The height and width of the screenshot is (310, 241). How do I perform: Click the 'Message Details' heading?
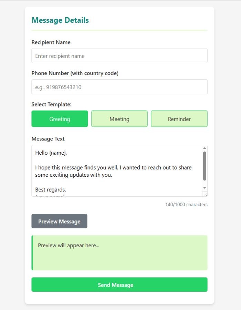60,20
